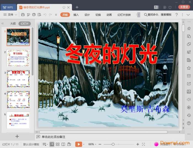This screenshot has width=193, height=148.
Task: Select slide 4 thumbnail
Action: point(18,100)
